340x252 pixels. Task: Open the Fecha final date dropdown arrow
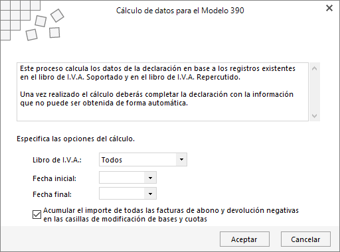coord(150,194)
